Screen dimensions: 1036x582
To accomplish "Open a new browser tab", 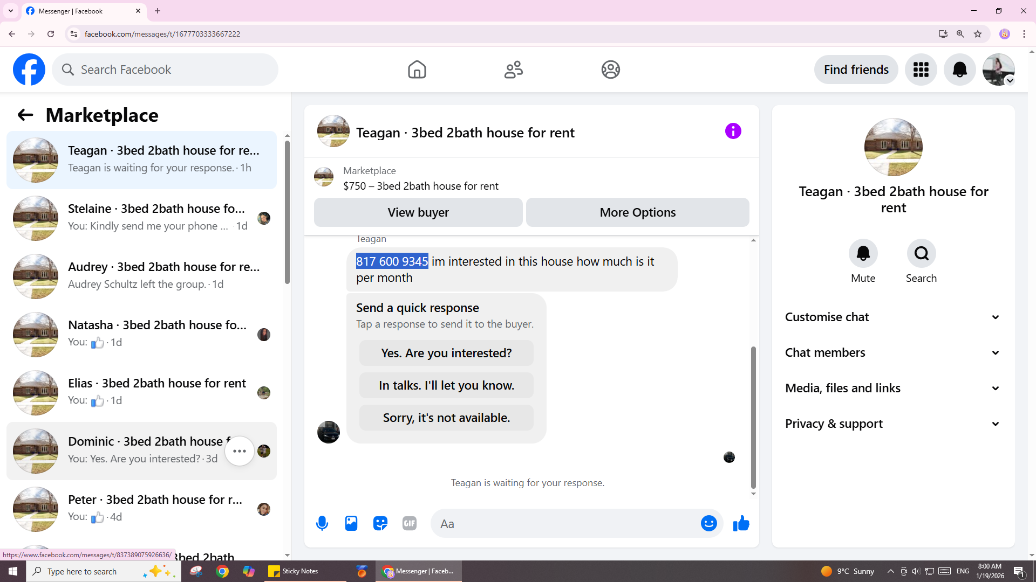I will coord(158,11).
